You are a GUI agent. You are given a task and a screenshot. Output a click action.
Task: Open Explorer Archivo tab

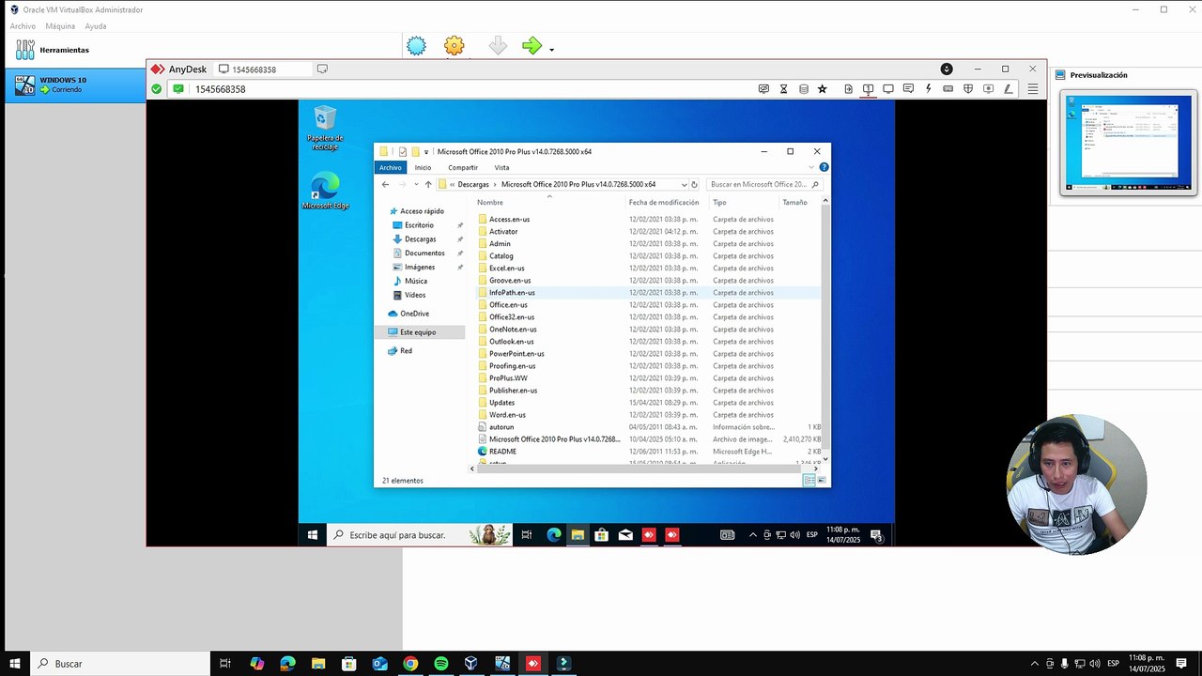[x=391, y=168]
